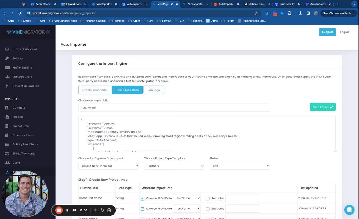
Task: Open the browser extensions puzzle icon
Action: click(289, 13)
